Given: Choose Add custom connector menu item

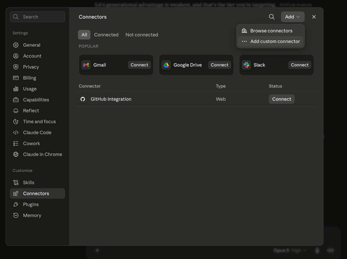Looking at the screenshot, I should coord(270,41).
